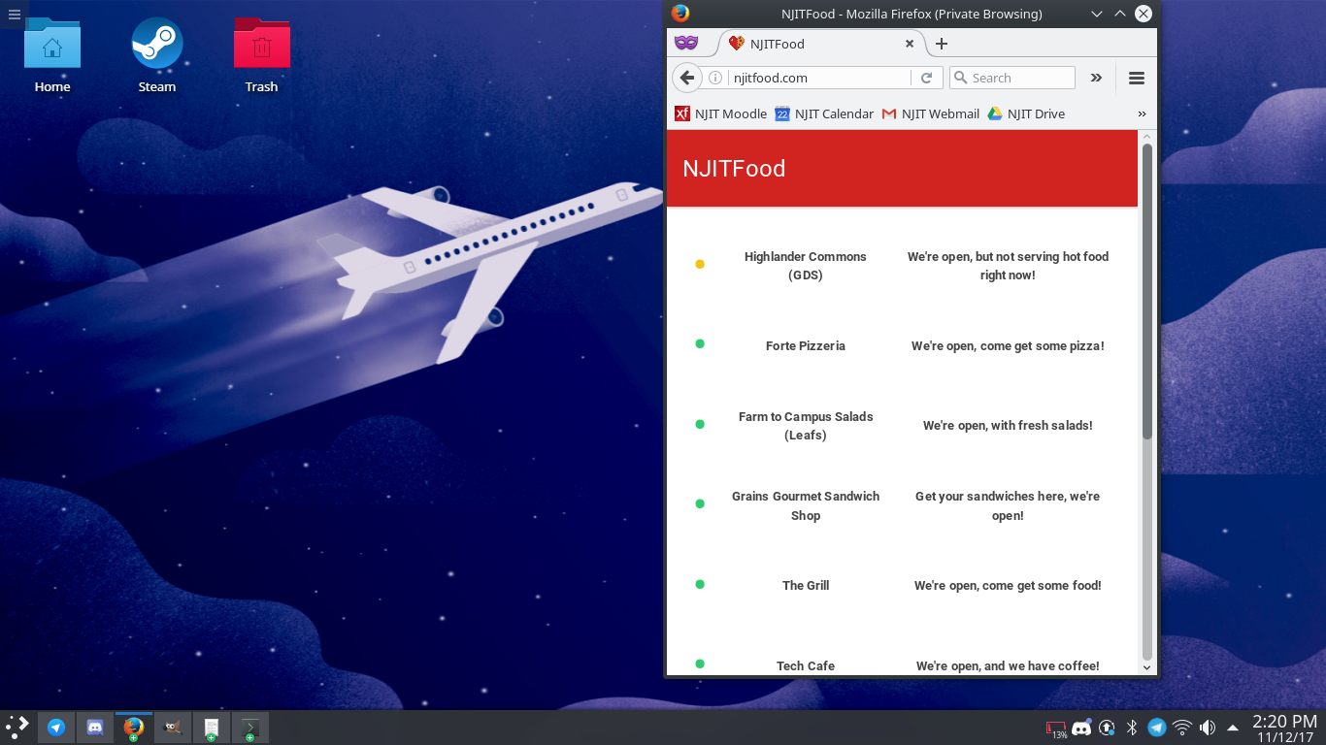Open Firefox hamburger menu
The height and width of the screenshot is (745, 1326).
(1137, 78)
